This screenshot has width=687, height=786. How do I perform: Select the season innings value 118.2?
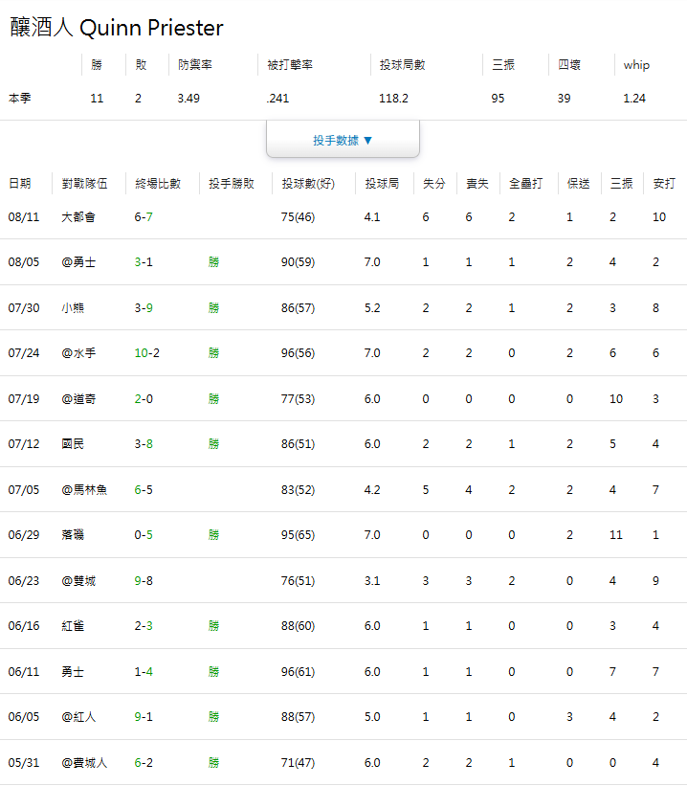393,99
